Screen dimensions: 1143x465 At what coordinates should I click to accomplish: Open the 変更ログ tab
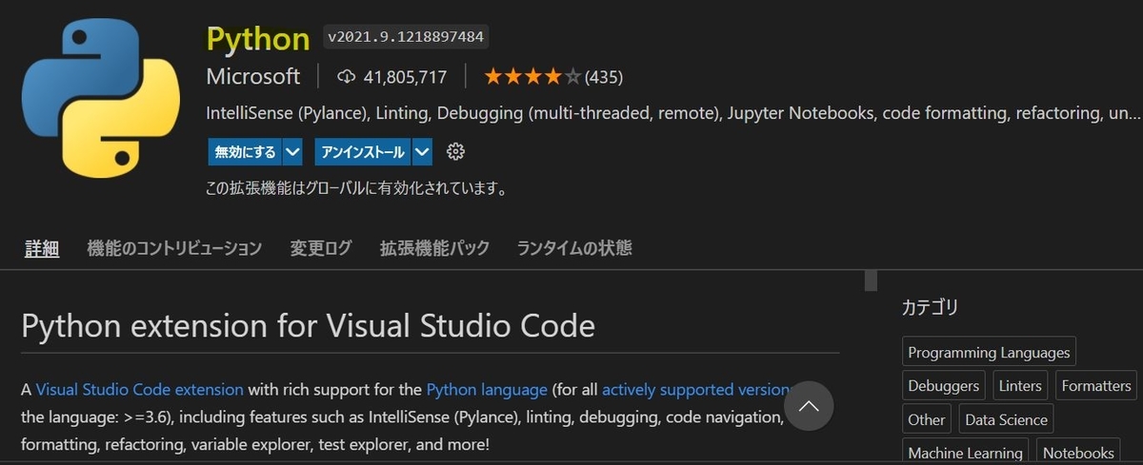321,248
